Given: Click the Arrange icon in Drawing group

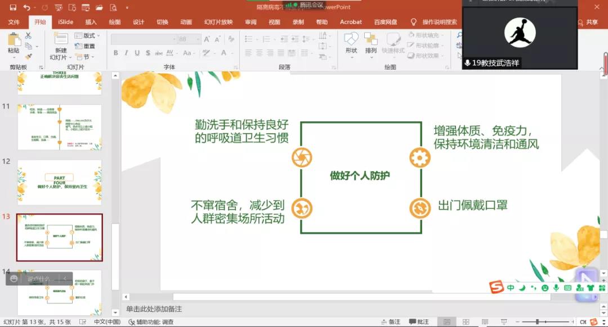Looking at the screenshot, I should [370, 43].
